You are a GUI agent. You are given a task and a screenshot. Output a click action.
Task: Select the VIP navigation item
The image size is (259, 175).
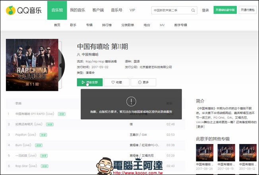click(132, 10)
